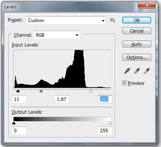Click the input shadow slider triangle
161x147 pixels.
[x=18, y=91]
